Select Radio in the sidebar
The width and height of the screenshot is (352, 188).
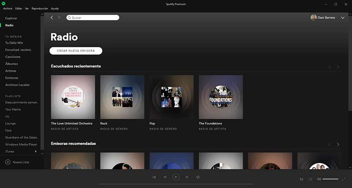pyautogui.click(x=9, y=25)
